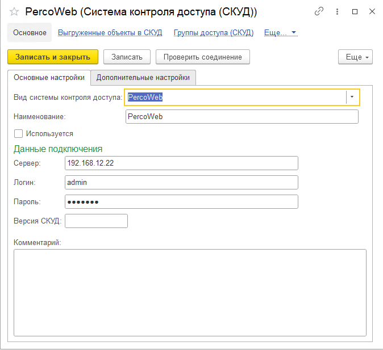Open the Еще dropdown button on toolbar

coord(355,57)
